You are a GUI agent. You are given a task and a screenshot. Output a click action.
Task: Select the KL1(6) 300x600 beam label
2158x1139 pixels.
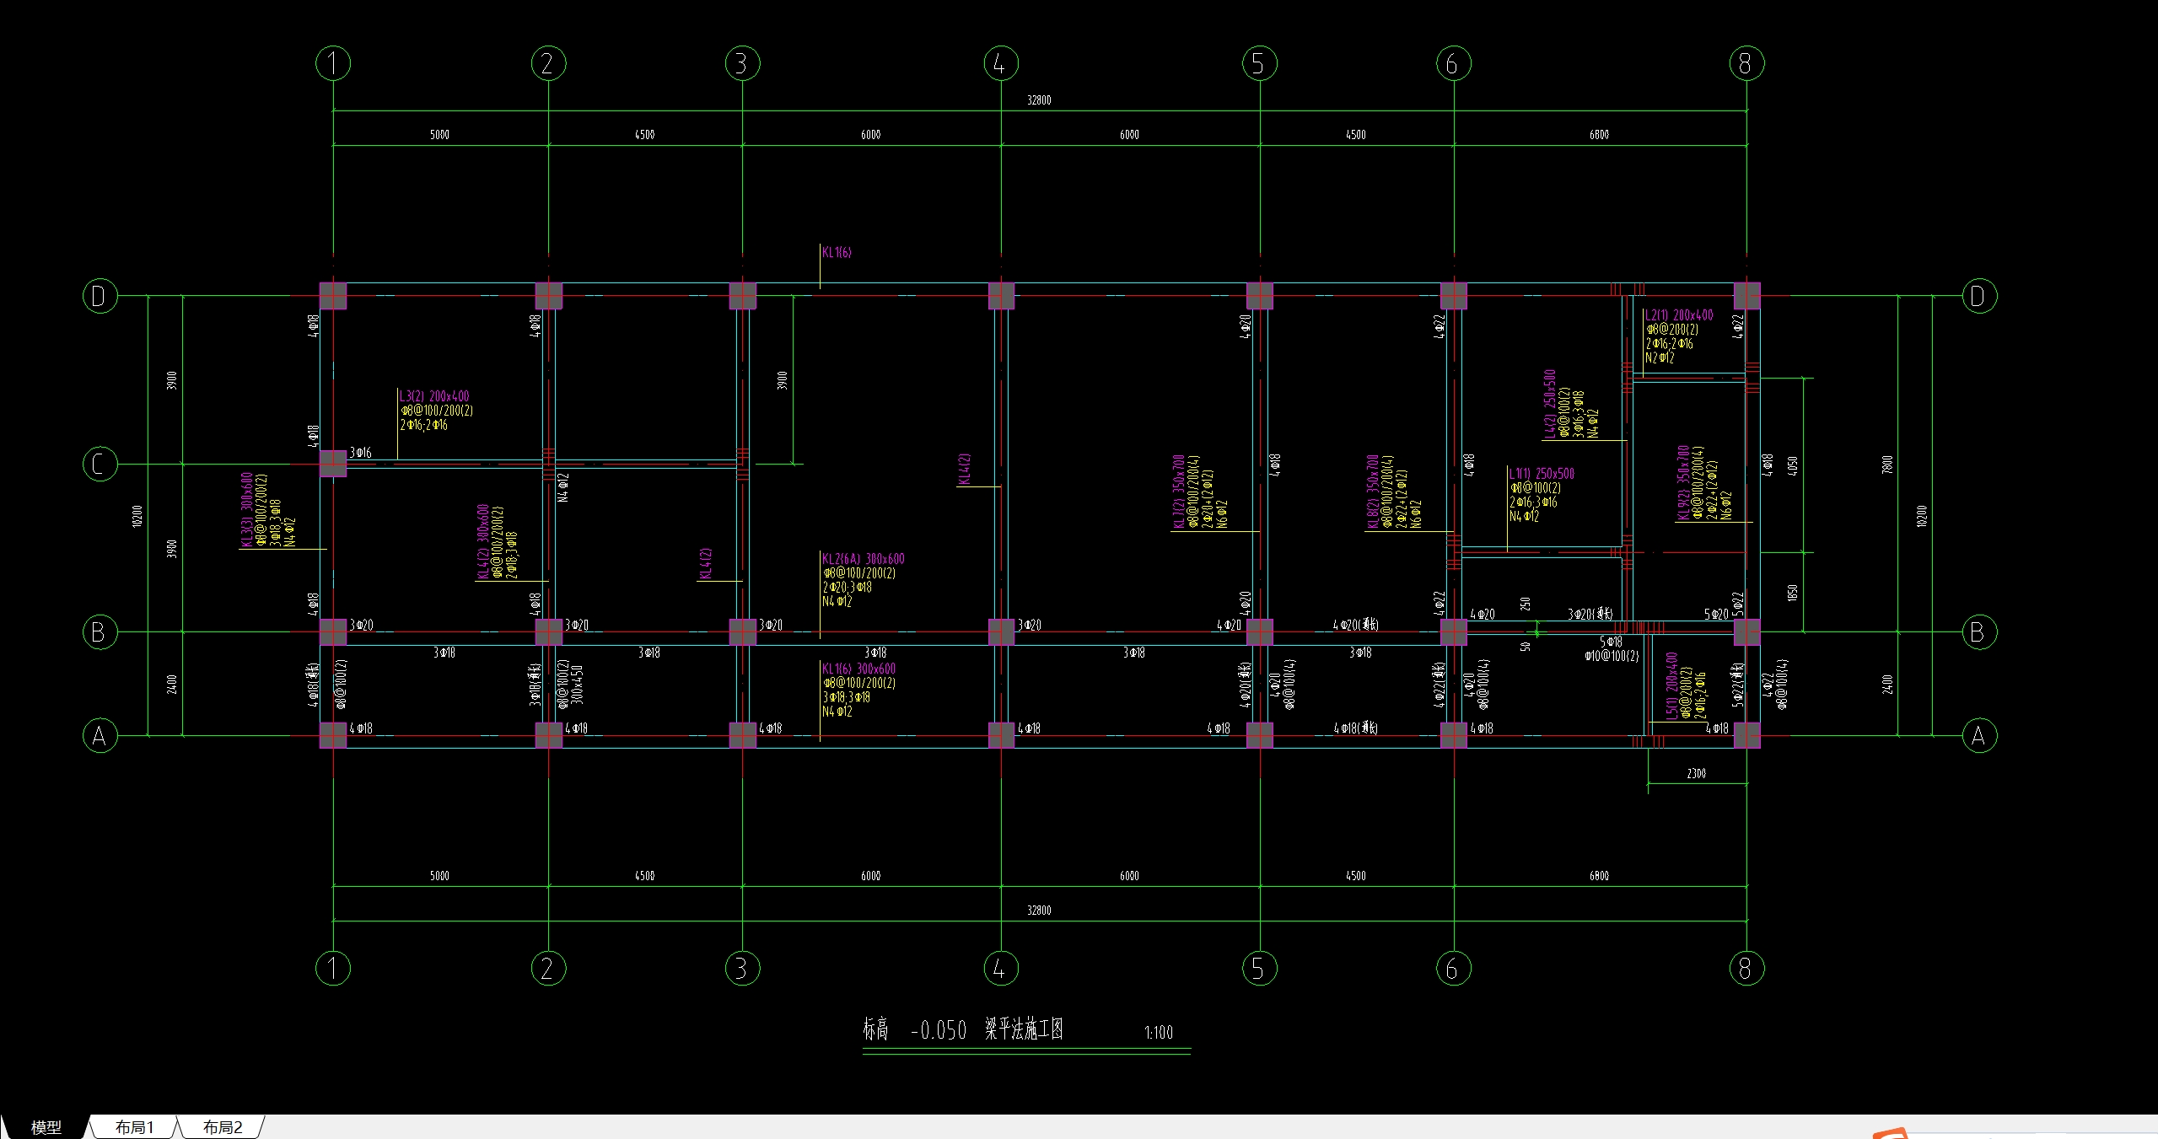tap(858, 669)
